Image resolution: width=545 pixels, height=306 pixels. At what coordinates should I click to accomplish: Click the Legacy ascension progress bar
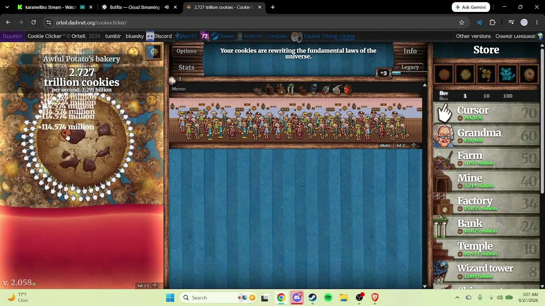[409, 73]
